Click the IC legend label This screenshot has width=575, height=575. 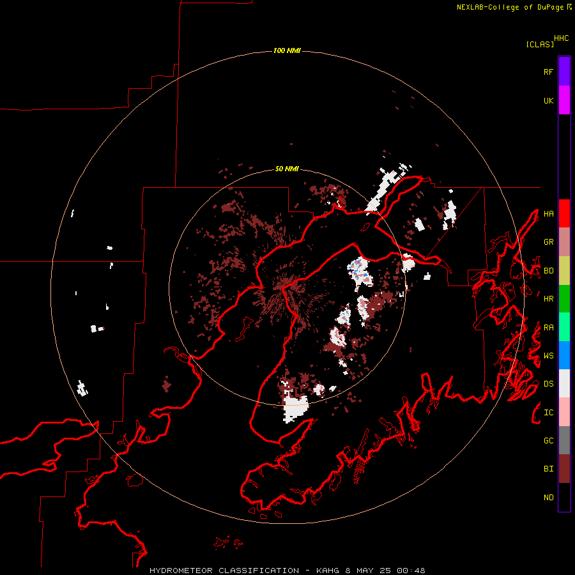(x=548, y=413)
